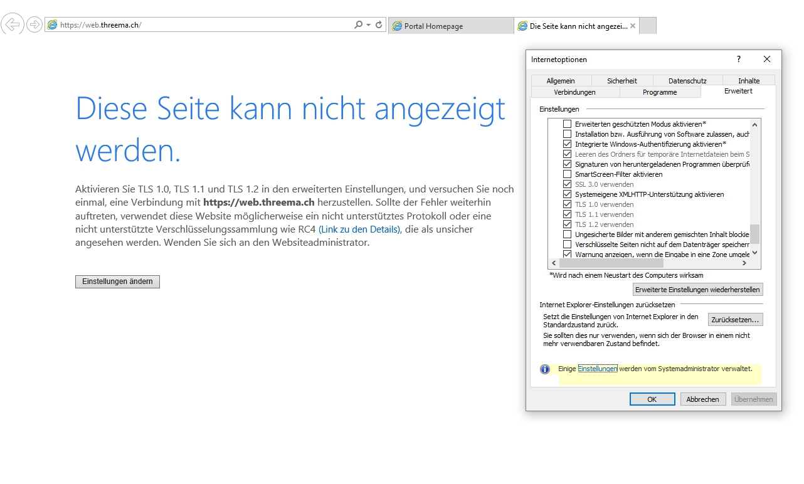
Task: Click the Portal Homepage tab favicon
Action: pos(397,26)
